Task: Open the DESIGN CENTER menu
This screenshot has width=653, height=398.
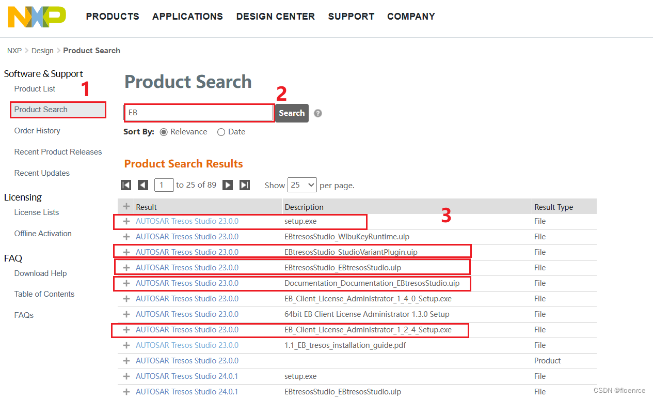Action: [276, 17]
